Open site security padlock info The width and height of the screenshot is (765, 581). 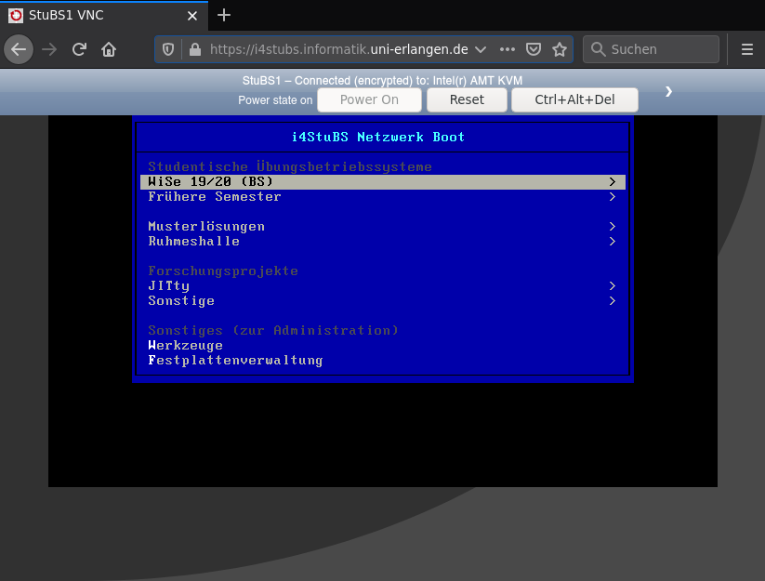(x=193, y=49)
